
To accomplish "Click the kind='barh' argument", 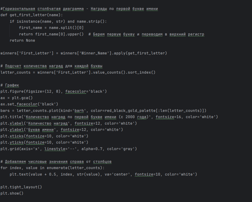I will click(x=76, y=111).
